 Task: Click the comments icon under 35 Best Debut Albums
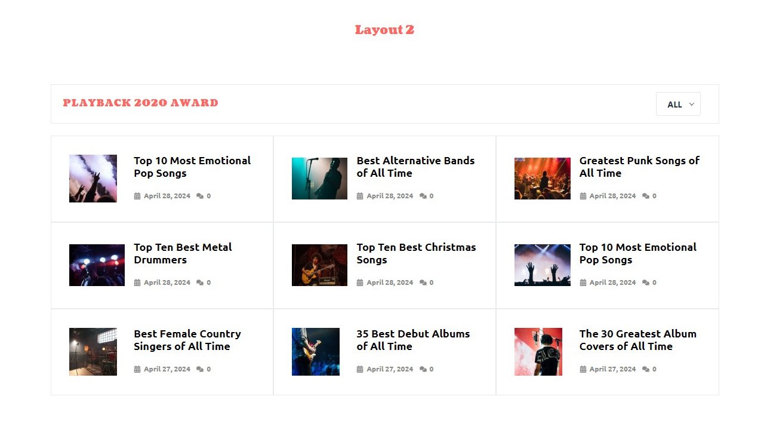tap(423, 369)
